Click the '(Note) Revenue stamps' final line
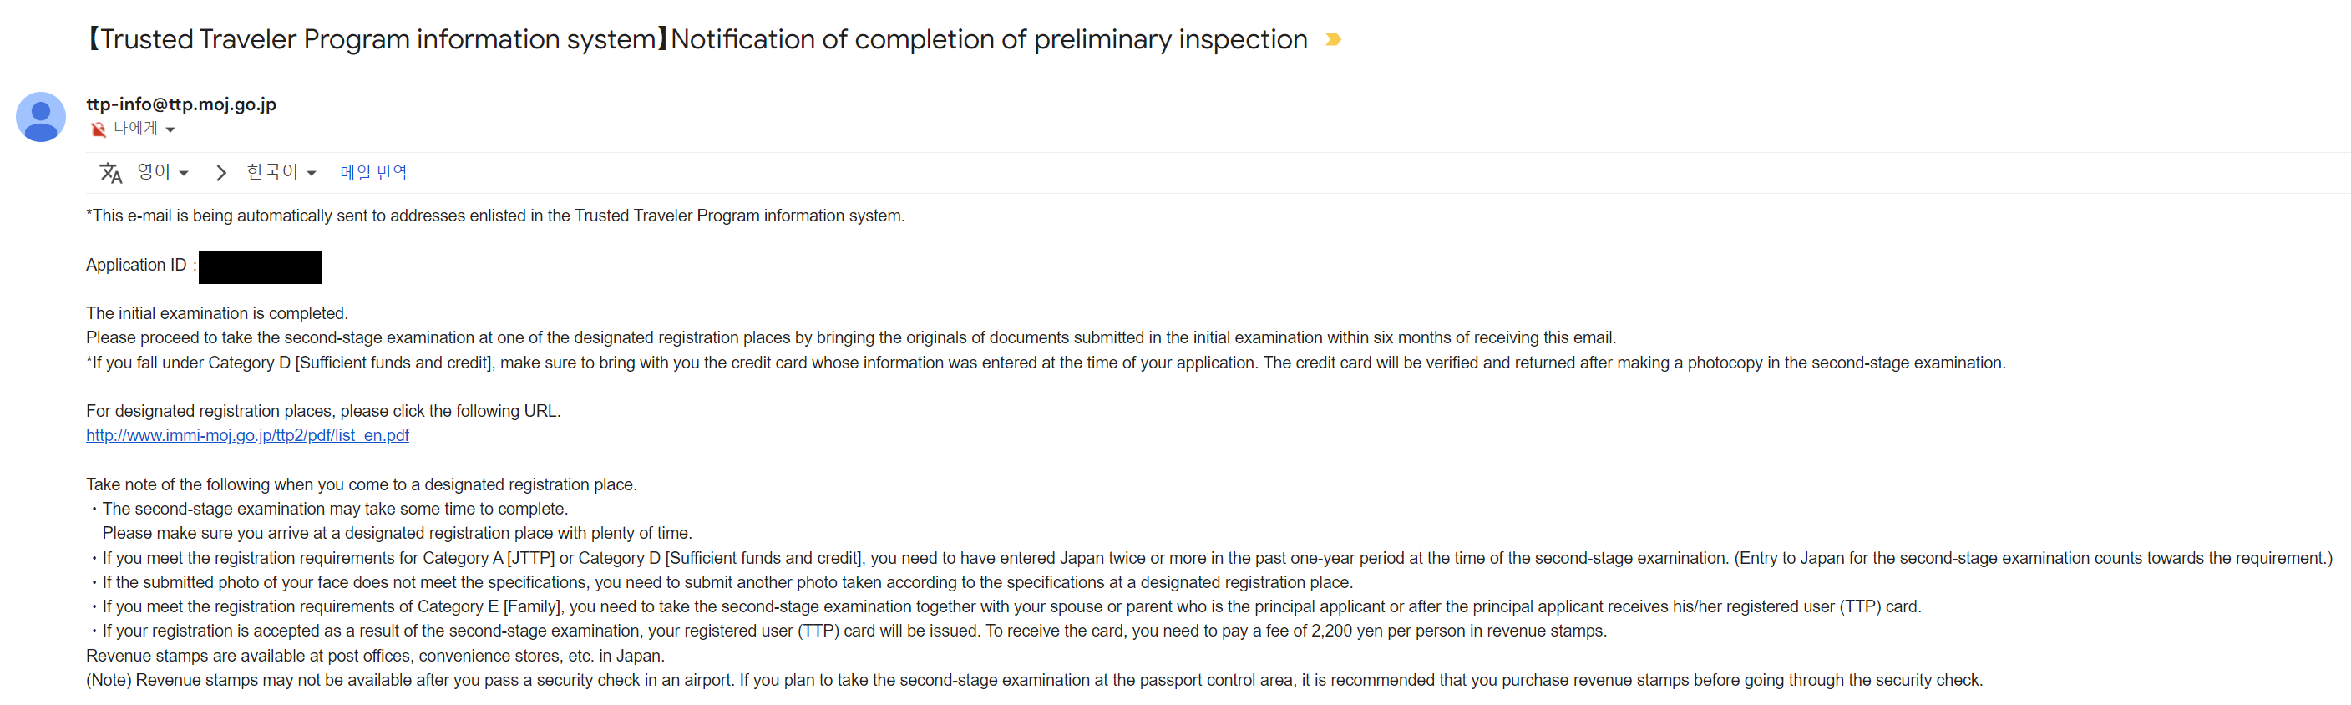Screen dimensions: 2351x705 coord(1034,680)
